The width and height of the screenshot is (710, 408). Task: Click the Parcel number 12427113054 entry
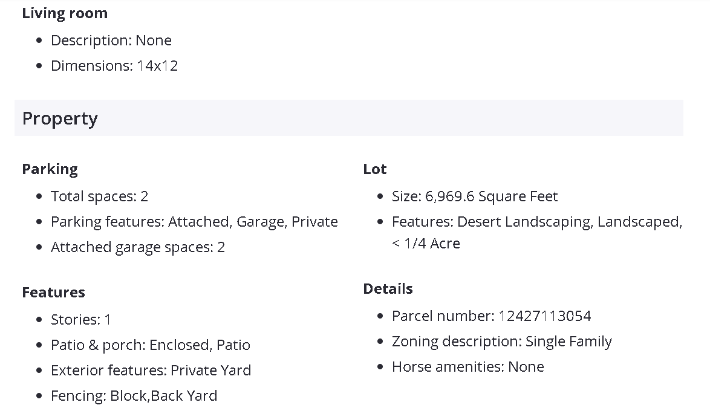[491, 316]
